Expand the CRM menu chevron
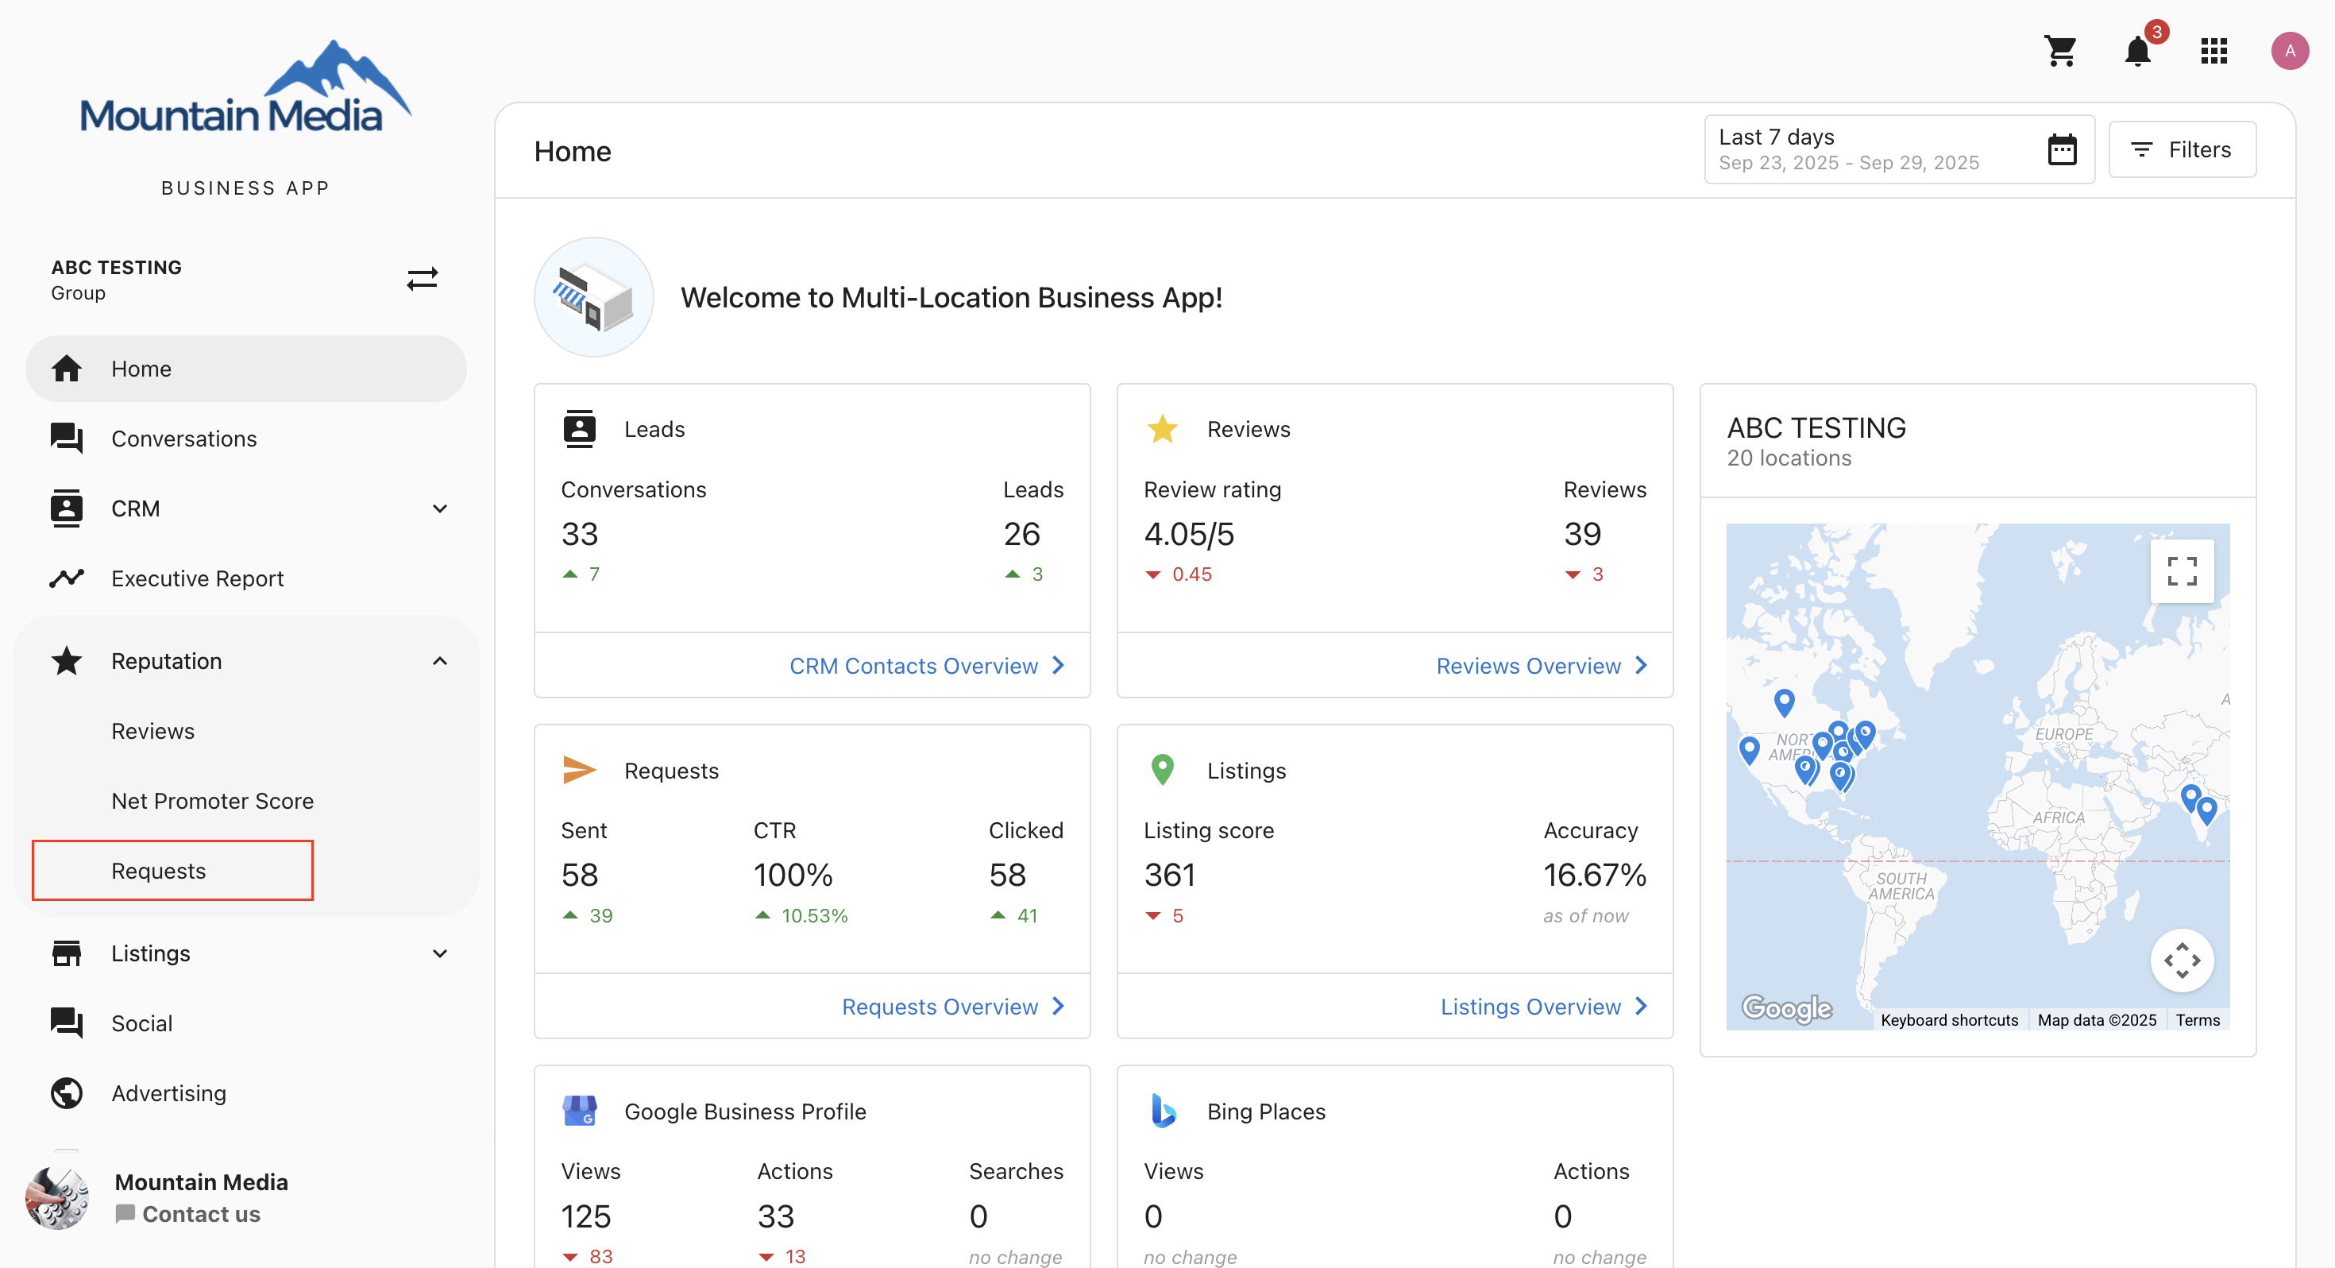Viewport: 2335px width, 1268px height. [x=440, y=508]
